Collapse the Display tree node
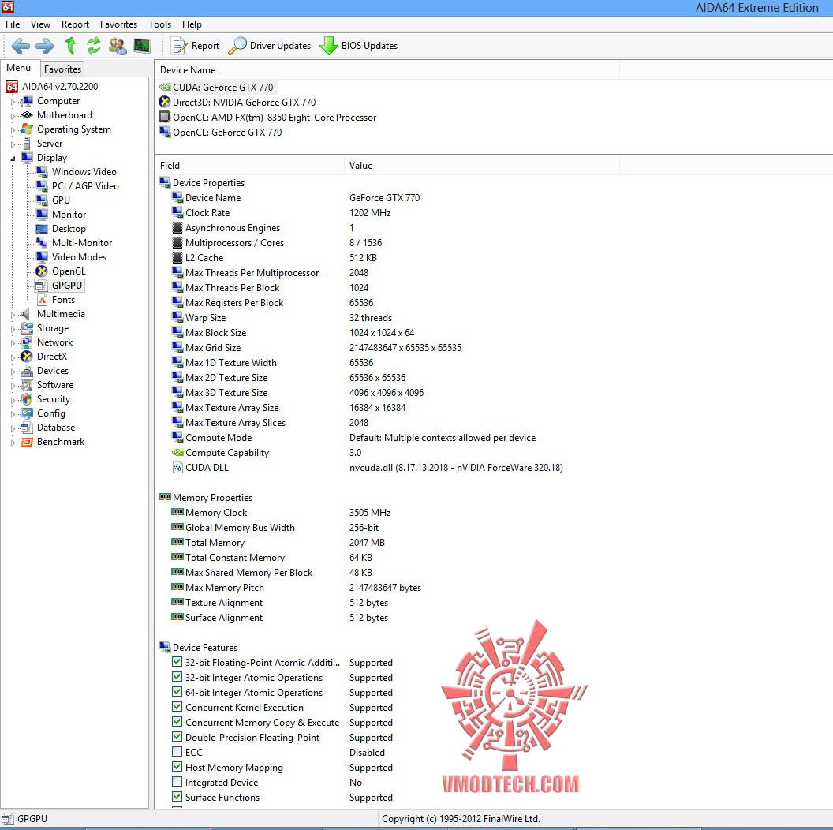This screenshot has width=833, height=830. click(x=13, y=159)
